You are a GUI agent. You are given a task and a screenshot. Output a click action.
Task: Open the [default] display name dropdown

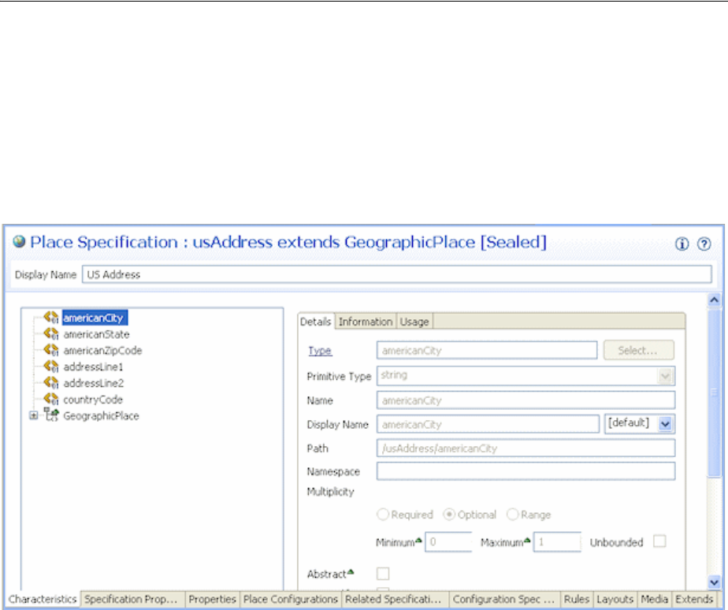(667, 424)
